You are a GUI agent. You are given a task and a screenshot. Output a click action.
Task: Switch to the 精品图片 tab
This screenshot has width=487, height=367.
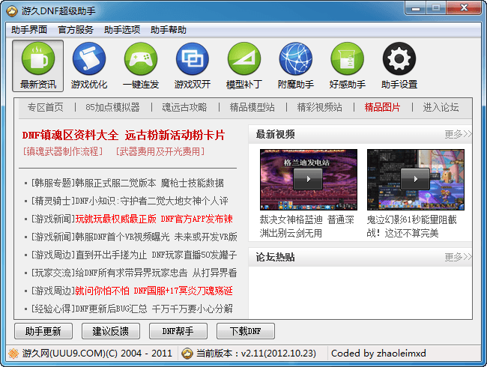[x=382, y=107]
